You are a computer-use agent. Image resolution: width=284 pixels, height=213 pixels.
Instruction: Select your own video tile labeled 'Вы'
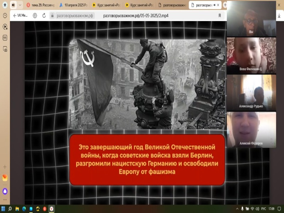pos(251,18)
